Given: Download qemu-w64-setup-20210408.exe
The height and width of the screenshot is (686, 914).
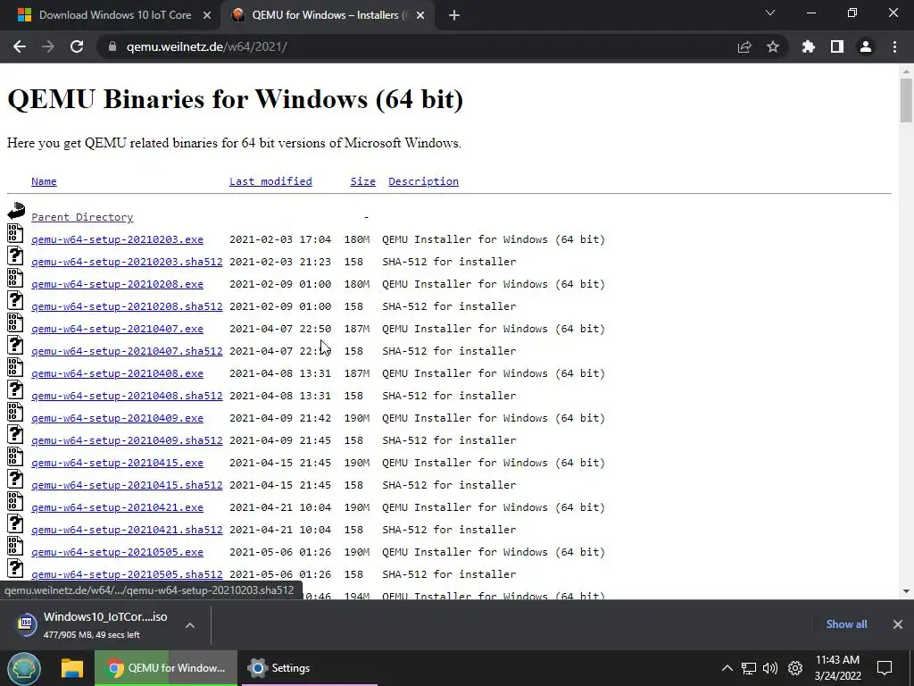Looking at the screenshot, I should [x=117, y=373].
